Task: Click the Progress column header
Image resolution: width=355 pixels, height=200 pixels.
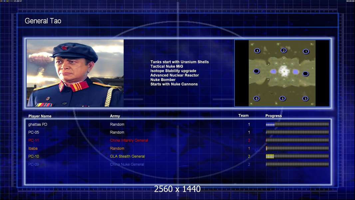Action: pos(273,116)
